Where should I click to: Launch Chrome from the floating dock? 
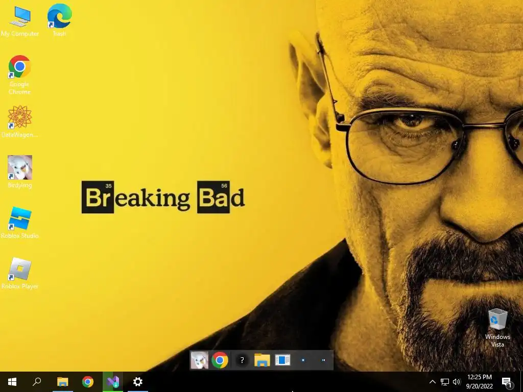pyautogui.click(x=220, y=360)
